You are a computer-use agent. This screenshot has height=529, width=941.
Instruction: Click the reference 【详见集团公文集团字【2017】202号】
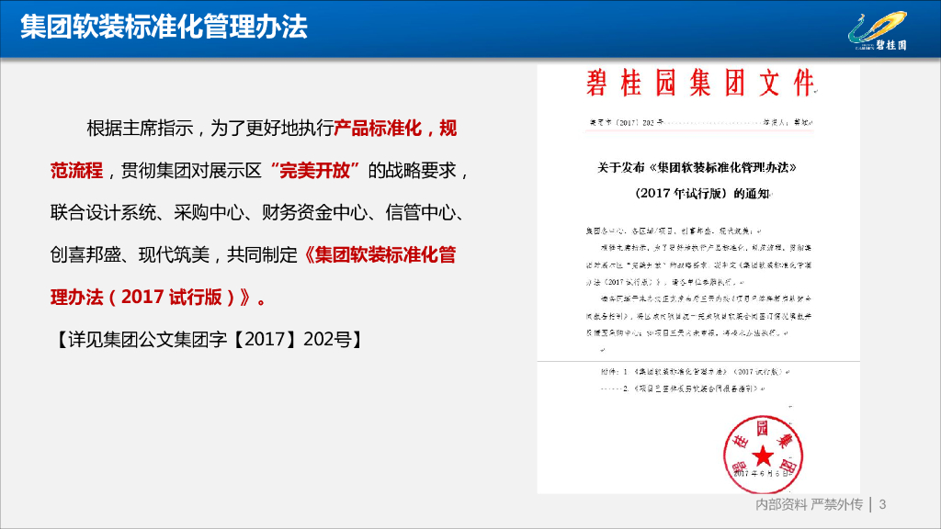coord(210,340)
